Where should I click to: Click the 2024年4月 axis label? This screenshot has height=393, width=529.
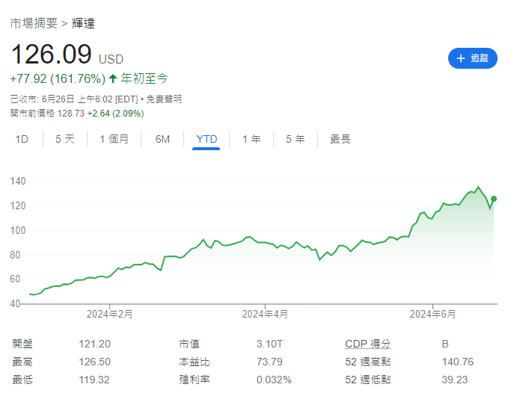coord(266,315)
